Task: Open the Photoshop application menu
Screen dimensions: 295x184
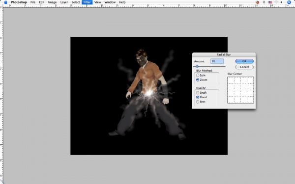Action: (x=19, y=2)
